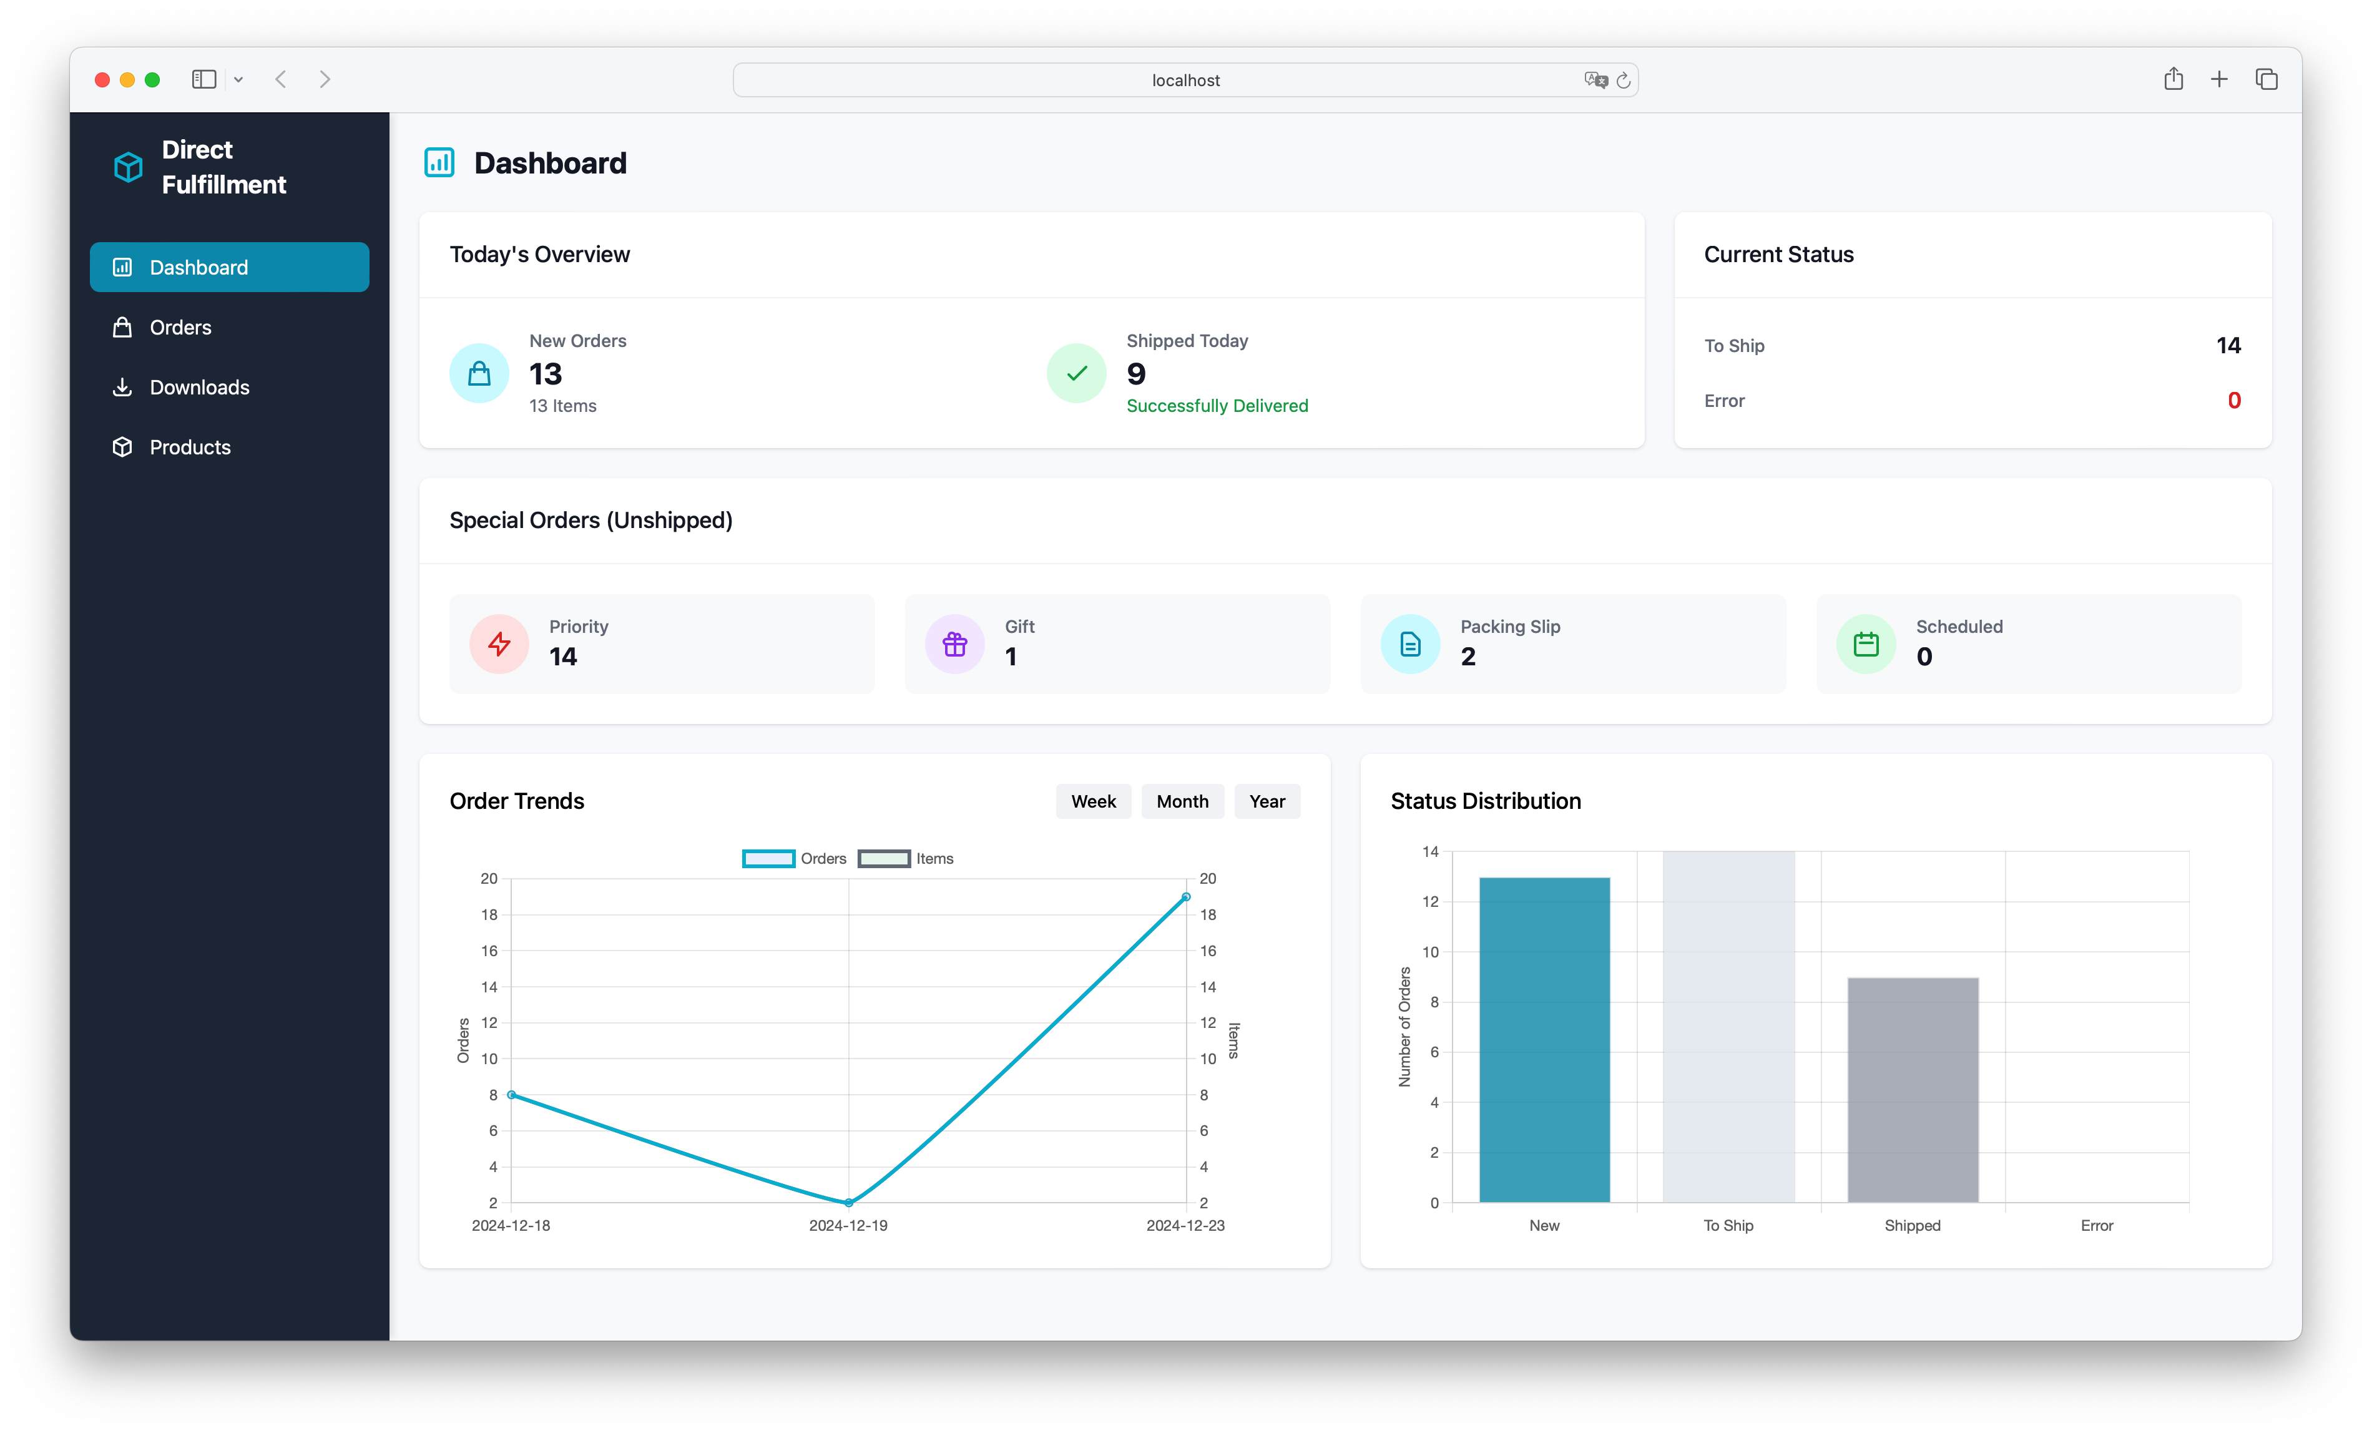Toggle the Items series in the chart legend
Viewport: 2372px width, 1433px height.
[906, 858]
